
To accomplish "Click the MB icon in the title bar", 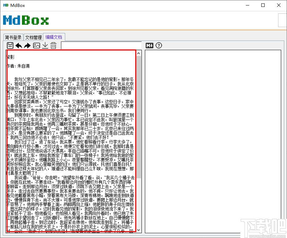I will (6, 5).
